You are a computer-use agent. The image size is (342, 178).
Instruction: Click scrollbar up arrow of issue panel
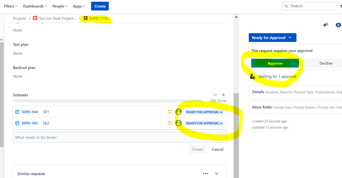[236, 17]
